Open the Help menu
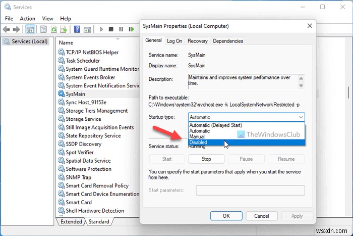This screenshot has width=353, height=236. (x=66, y=19)
